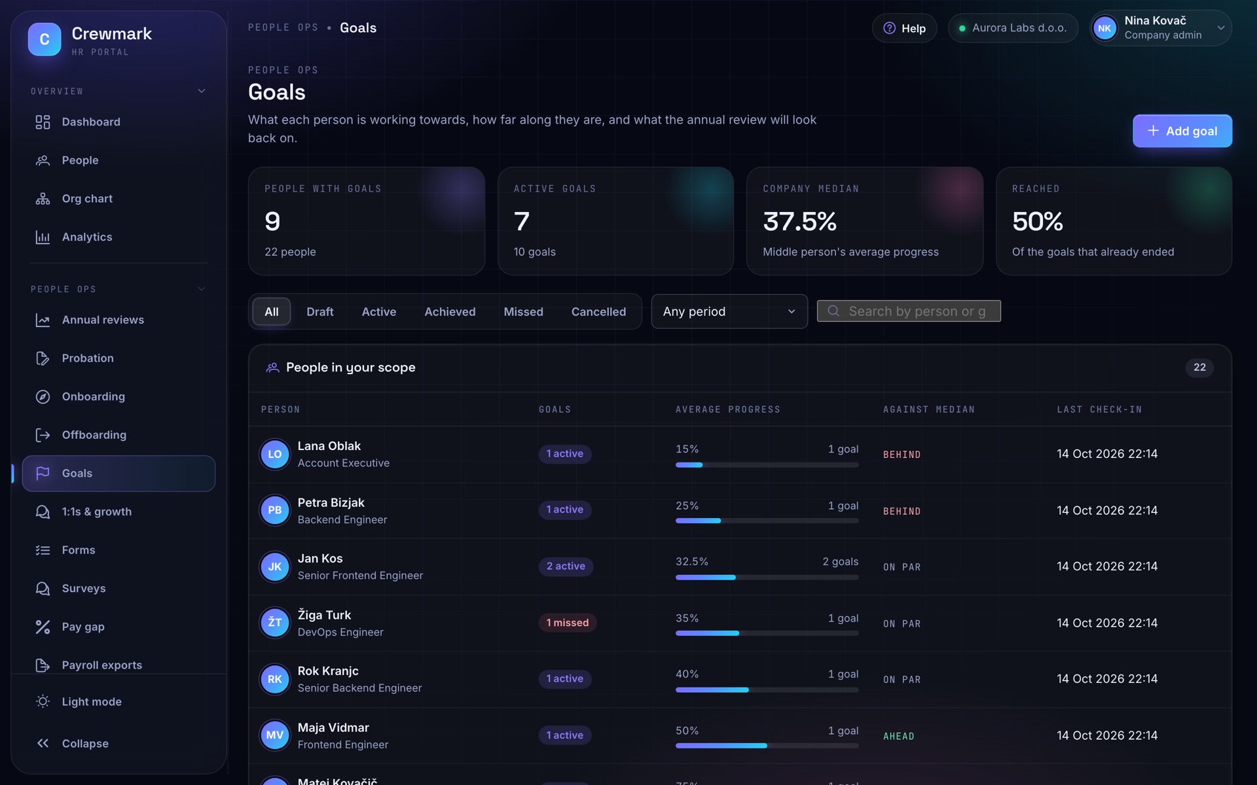Sort by Average Progress column header
Screen dimensions: 1257x785
click(728, 410)
